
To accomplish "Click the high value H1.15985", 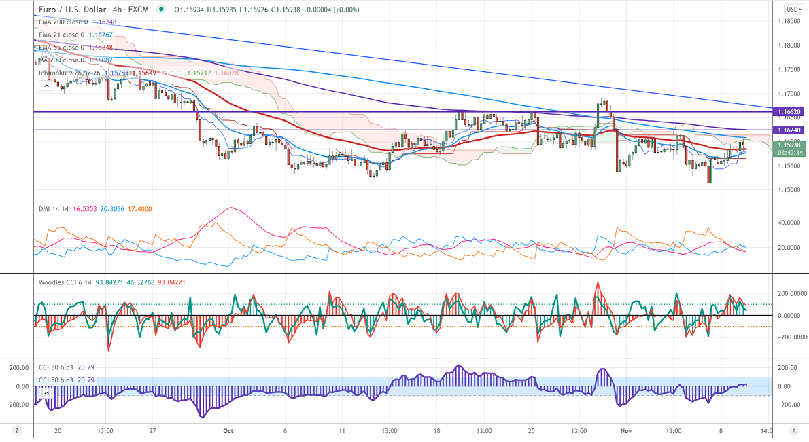I will (222, 10).
